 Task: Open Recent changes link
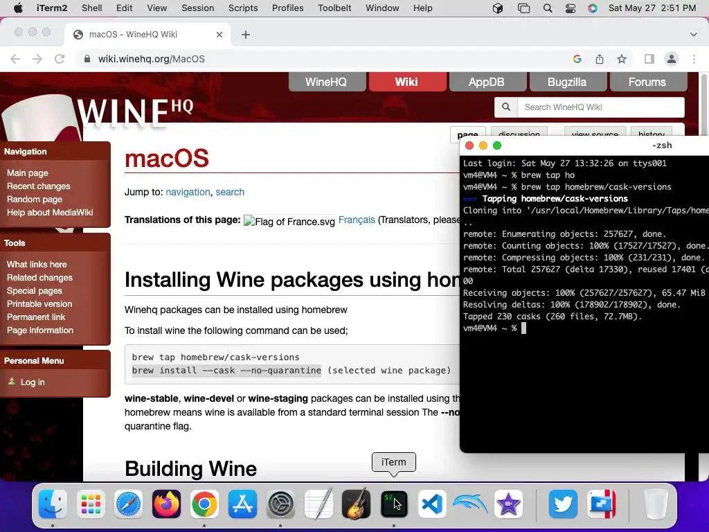pos(39,186)
